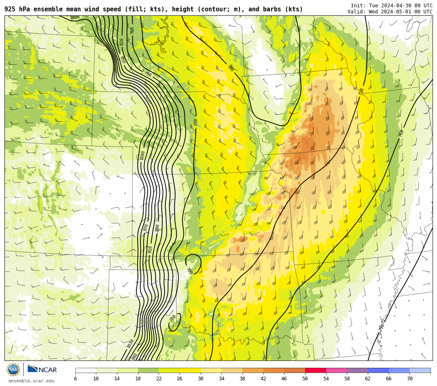Pick the dark orange 46–50 kts colorbar segment
Screen dimensions: 437x386
(x=295, y=370)
